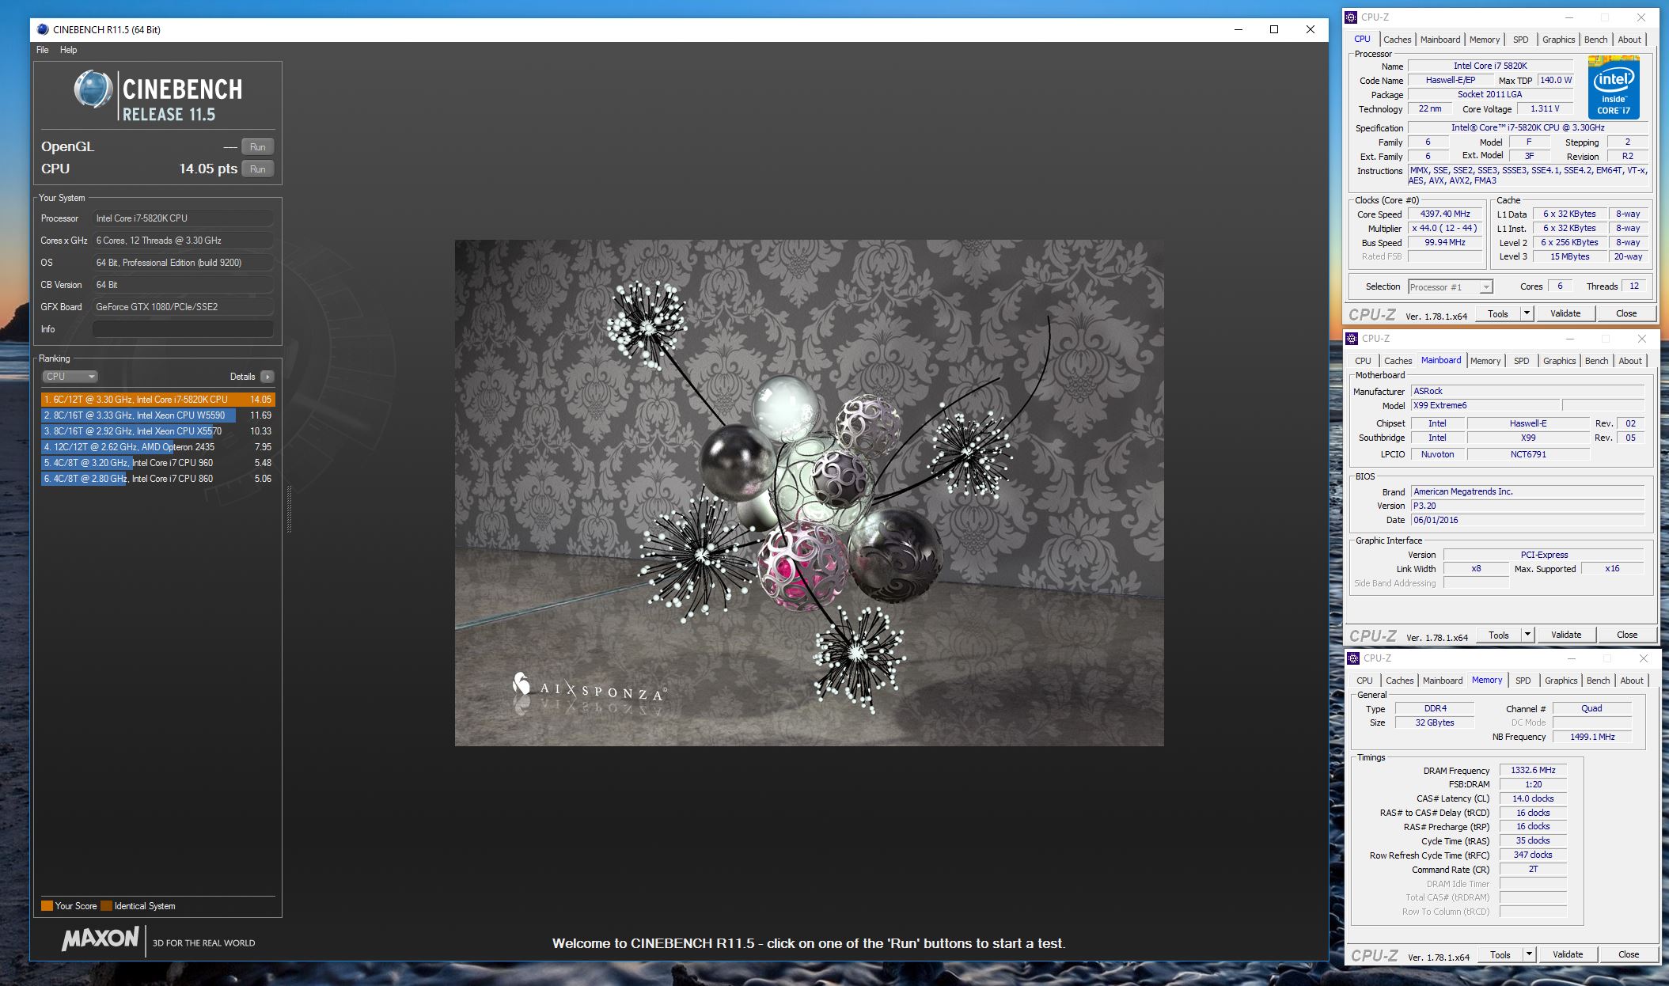Select ranking entry Intel Core i7-5820K CPU
Image resolution: width=1669 pixels, height=986 pixels.
157,400
